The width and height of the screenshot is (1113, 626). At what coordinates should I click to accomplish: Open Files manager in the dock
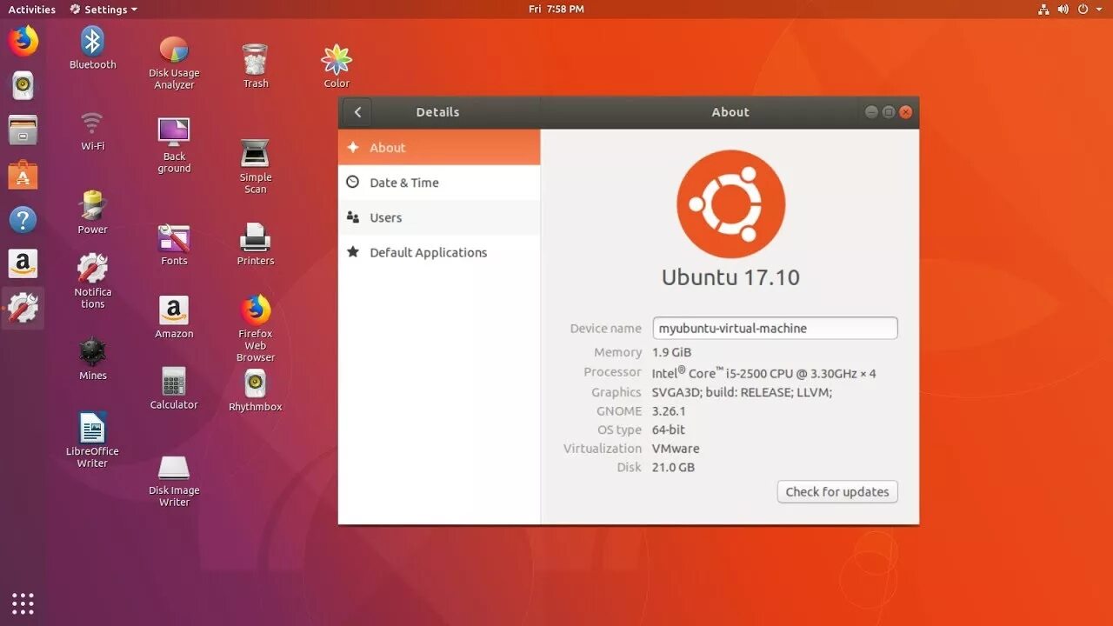(x=23, y=130)
